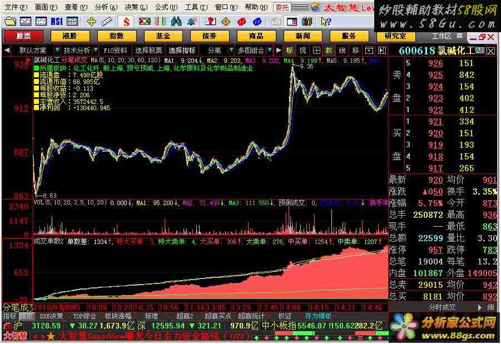Select the TOP综合 bottom tab

pos(85,316)
